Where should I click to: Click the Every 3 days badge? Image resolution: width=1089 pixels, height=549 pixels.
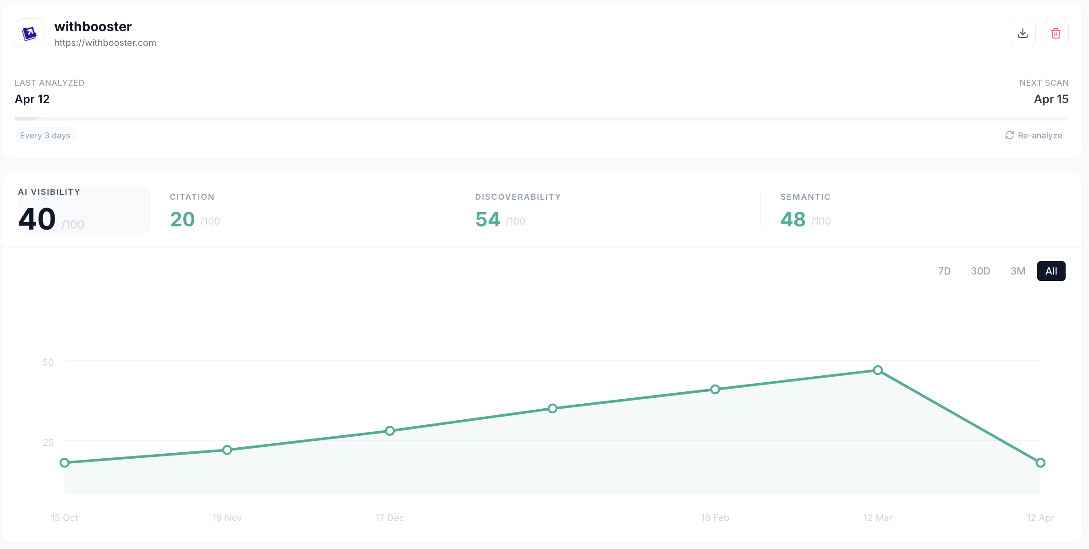click(x=45, y=135)
